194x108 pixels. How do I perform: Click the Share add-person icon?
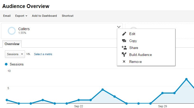[x=124, y=48]
